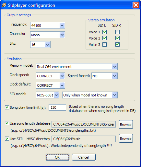
Task: Open the Speed forced dropdown
Action: 104,76
